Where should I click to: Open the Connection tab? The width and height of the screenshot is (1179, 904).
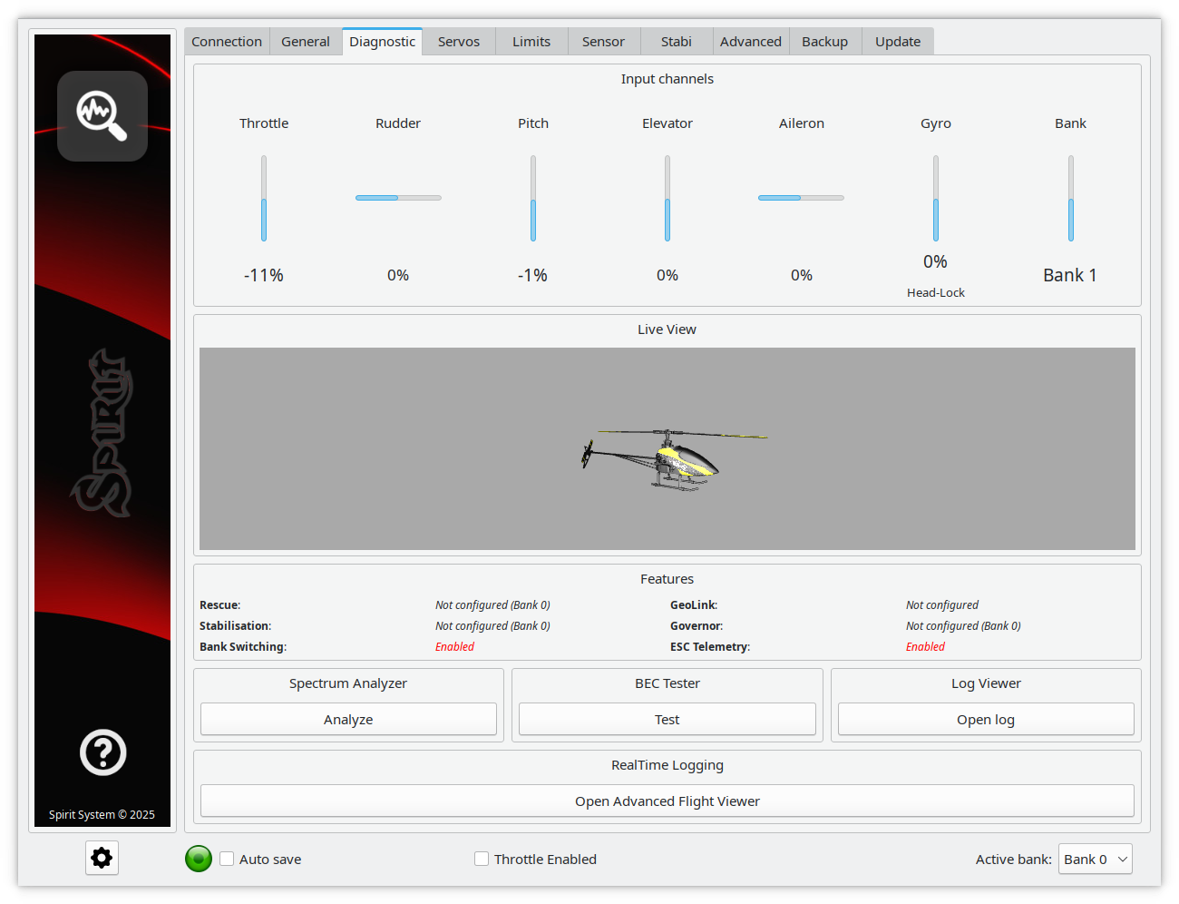click(x=227, y=42)
